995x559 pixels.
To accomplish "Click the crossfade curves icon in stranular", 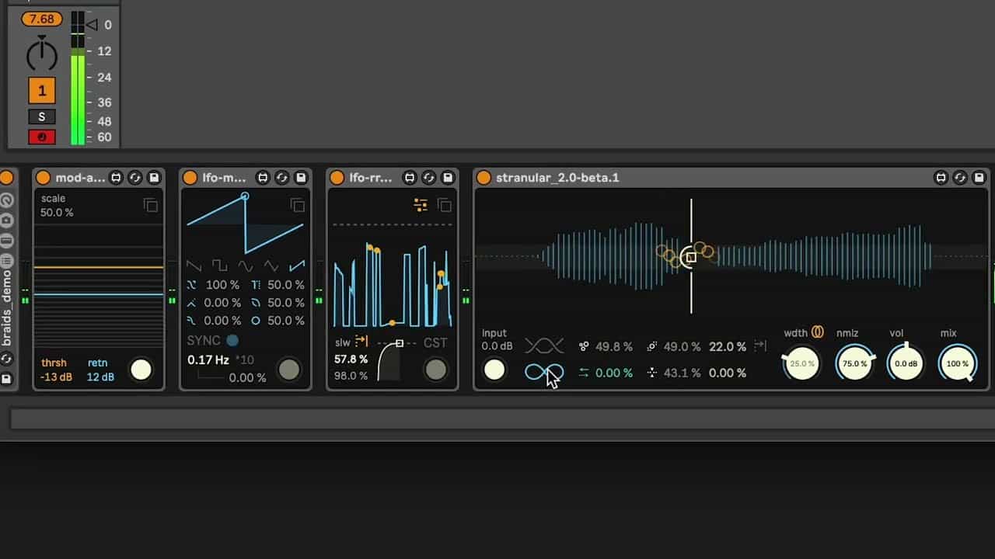I will coord(543,346).
